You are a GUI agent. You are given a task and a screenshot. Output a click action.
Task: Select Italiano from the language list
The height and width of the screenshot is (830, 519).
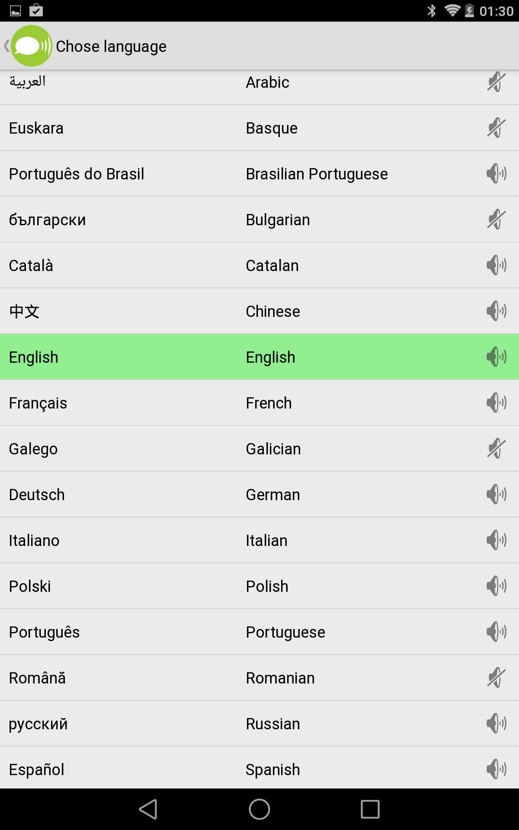pyautogui.click(x=34, y=540)
